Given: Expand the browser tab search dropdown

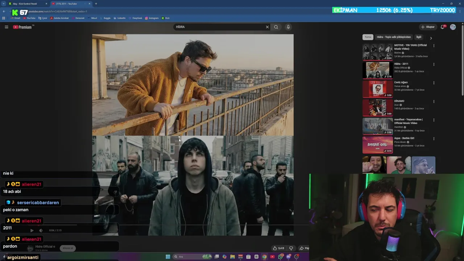Looking at the screenshot, I should (x=3, y=4).
